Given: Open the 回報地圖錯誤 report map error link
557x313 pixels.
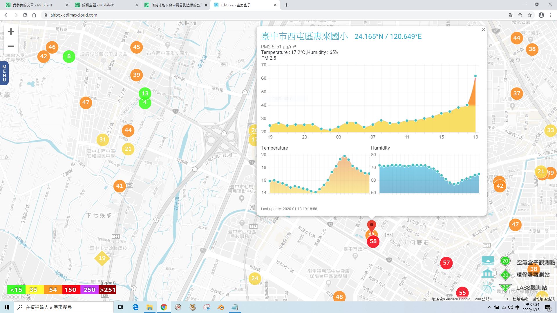Looking at the screenshot, I should tap(543, 299).
